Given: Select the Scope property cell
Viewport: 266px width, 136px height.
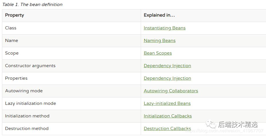Looking at the screenshot, I should 12,53.
